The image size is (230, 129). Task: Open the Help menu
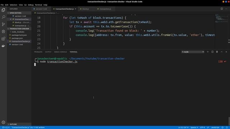click(x=45, y=5)
